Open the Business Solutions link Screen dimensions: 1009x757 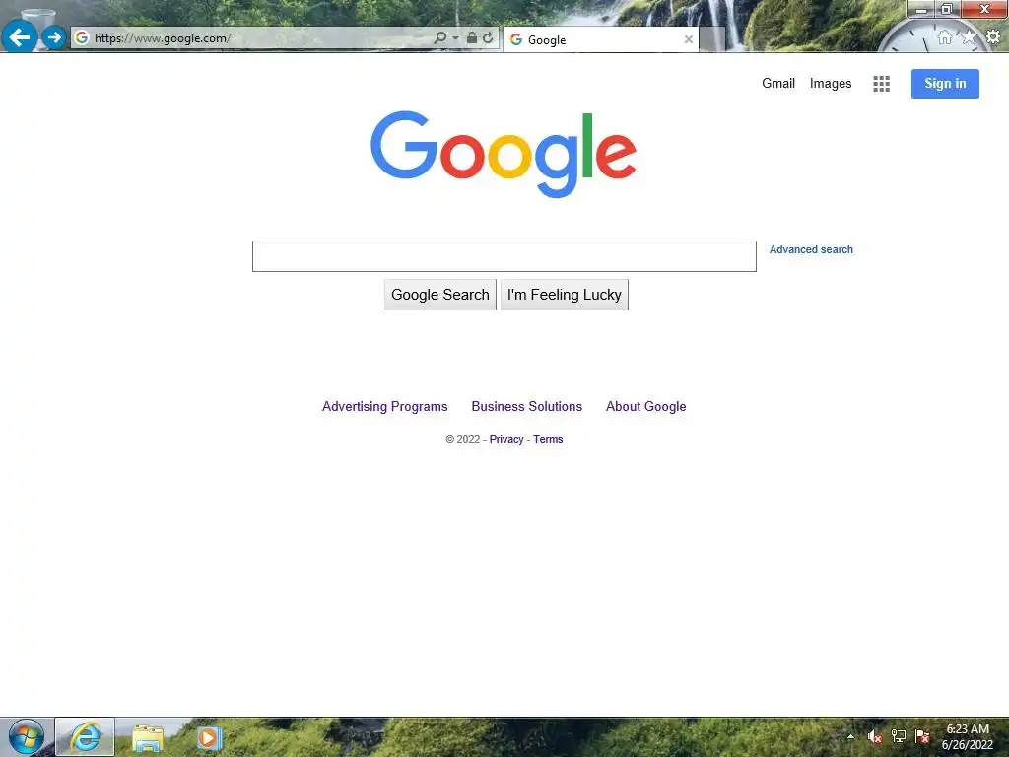click(526, 407)
